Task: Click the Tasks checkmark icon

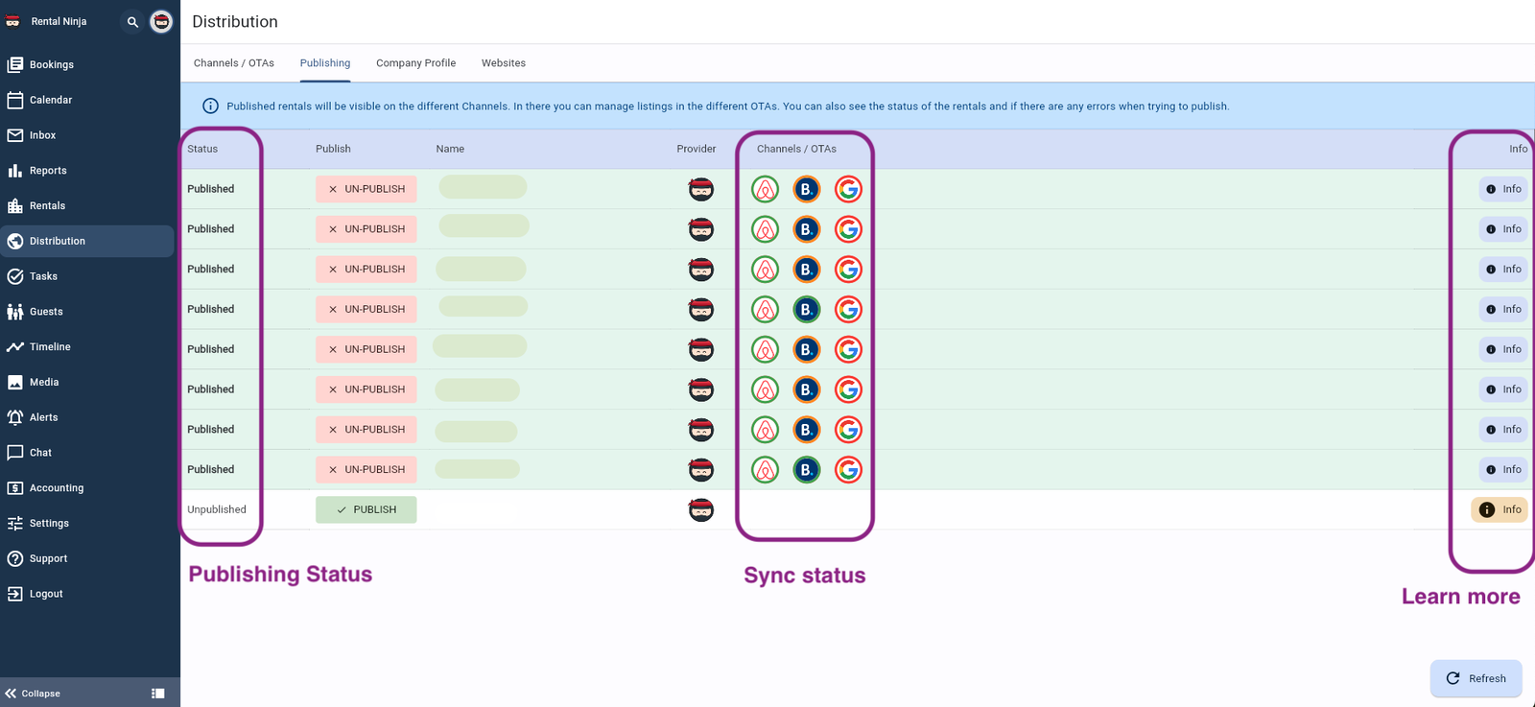Action: (15, 276)
